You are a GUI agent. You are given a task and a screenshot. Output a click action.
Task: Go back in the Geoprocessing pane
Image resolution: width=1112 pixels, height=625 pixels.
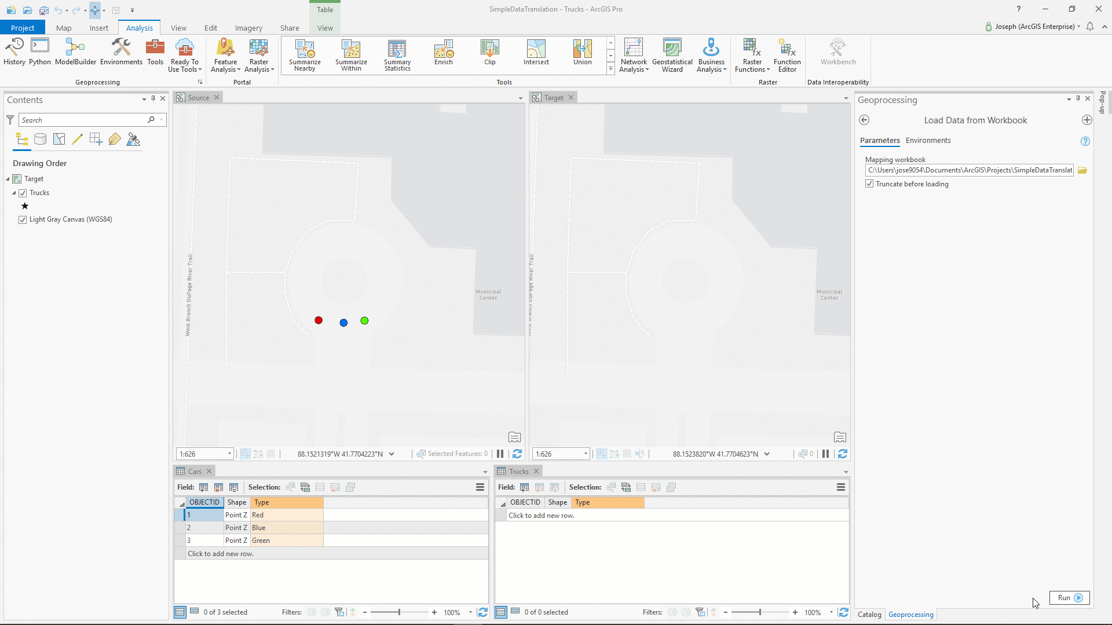point(864,120)
